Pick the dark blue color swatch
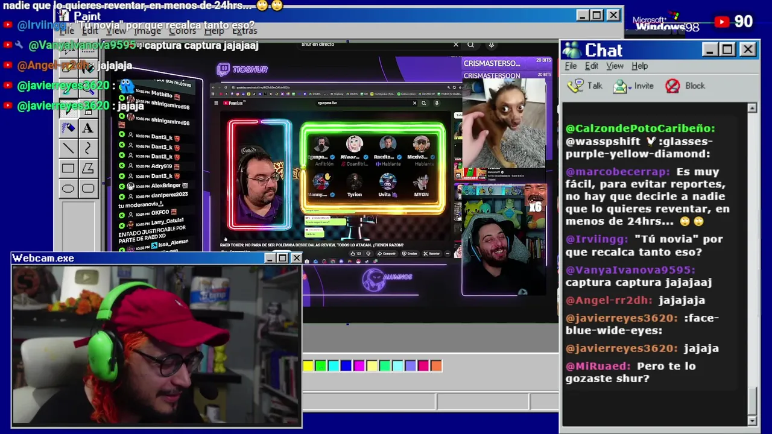 tap(346, 366)
